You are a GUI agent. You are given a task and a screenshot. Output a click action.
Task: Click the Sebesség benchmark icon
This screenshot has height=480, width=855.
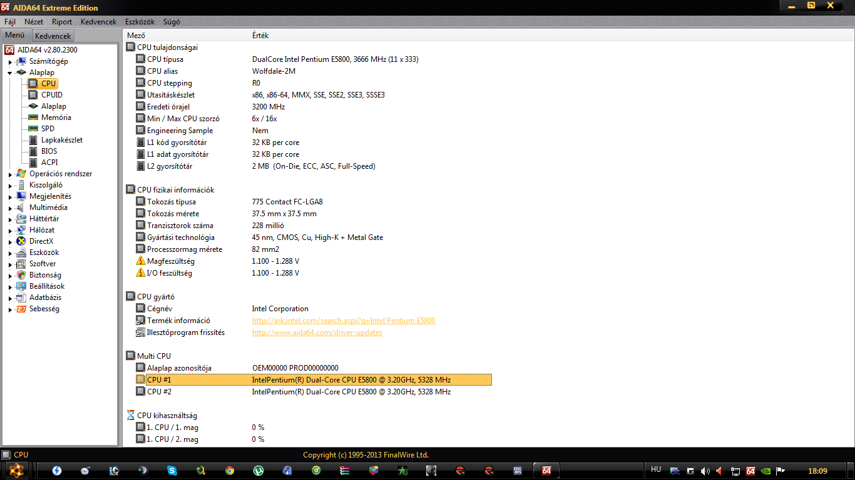pyautogui.click(x=21, y=309)
